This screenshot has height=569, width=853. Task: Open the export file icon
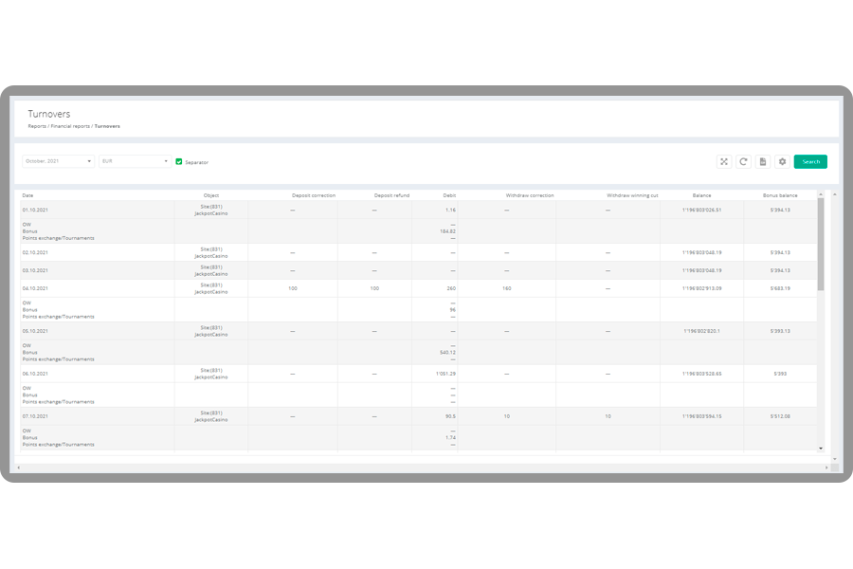[762, 161]
